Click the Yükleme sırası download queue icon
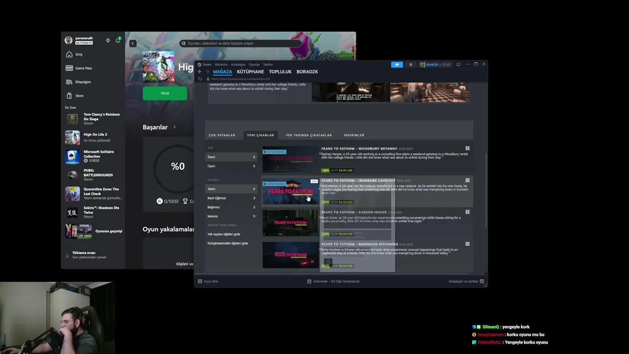629x354 pixels. (67, 255)
